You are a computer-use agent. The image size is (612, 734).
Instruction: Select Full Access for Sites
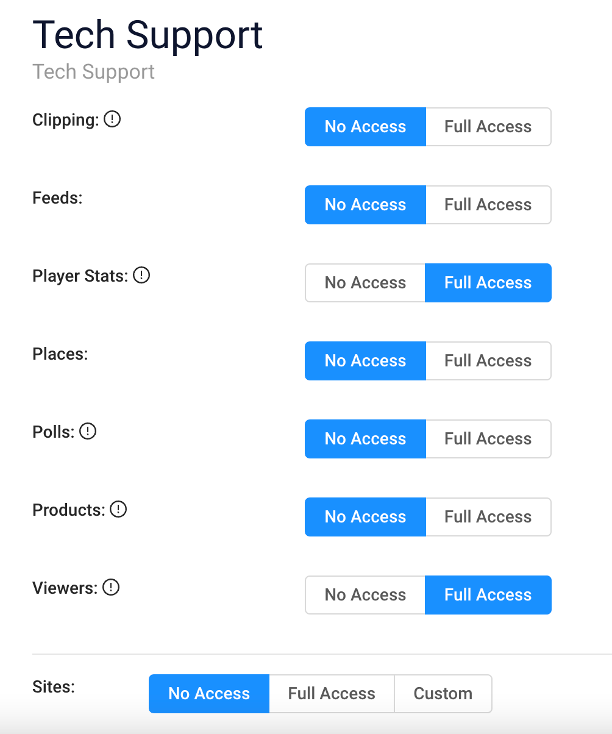click(332, 694)
